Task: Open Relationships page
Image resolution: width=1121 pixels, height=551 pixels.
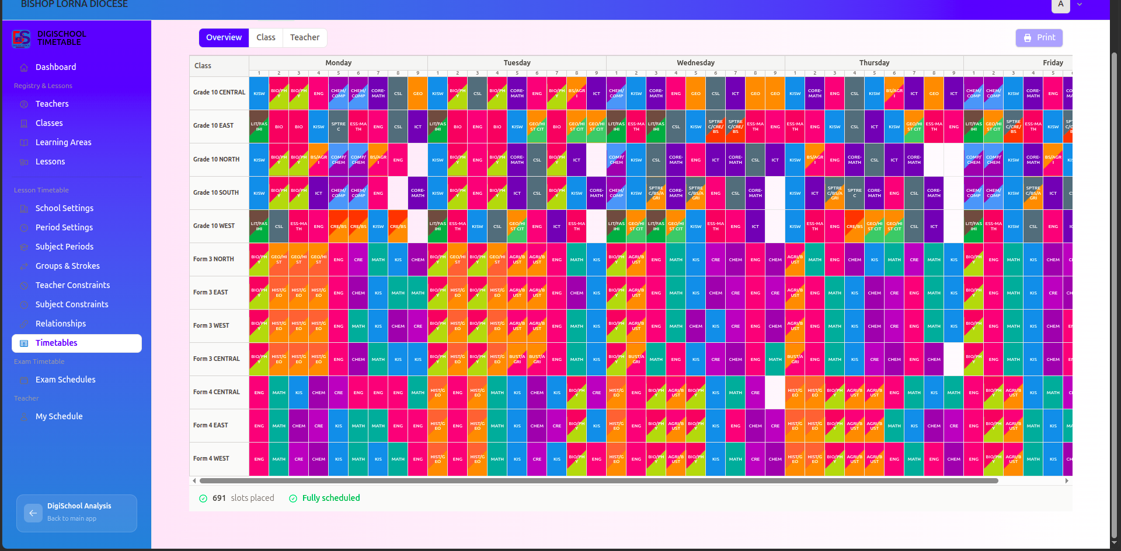Action: [x=76, y=324]
